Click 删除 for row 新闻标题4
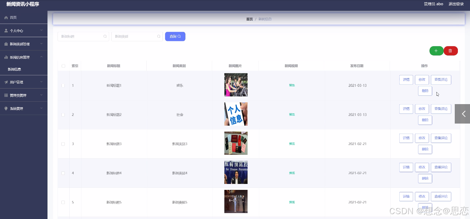 tap(425, 178)
